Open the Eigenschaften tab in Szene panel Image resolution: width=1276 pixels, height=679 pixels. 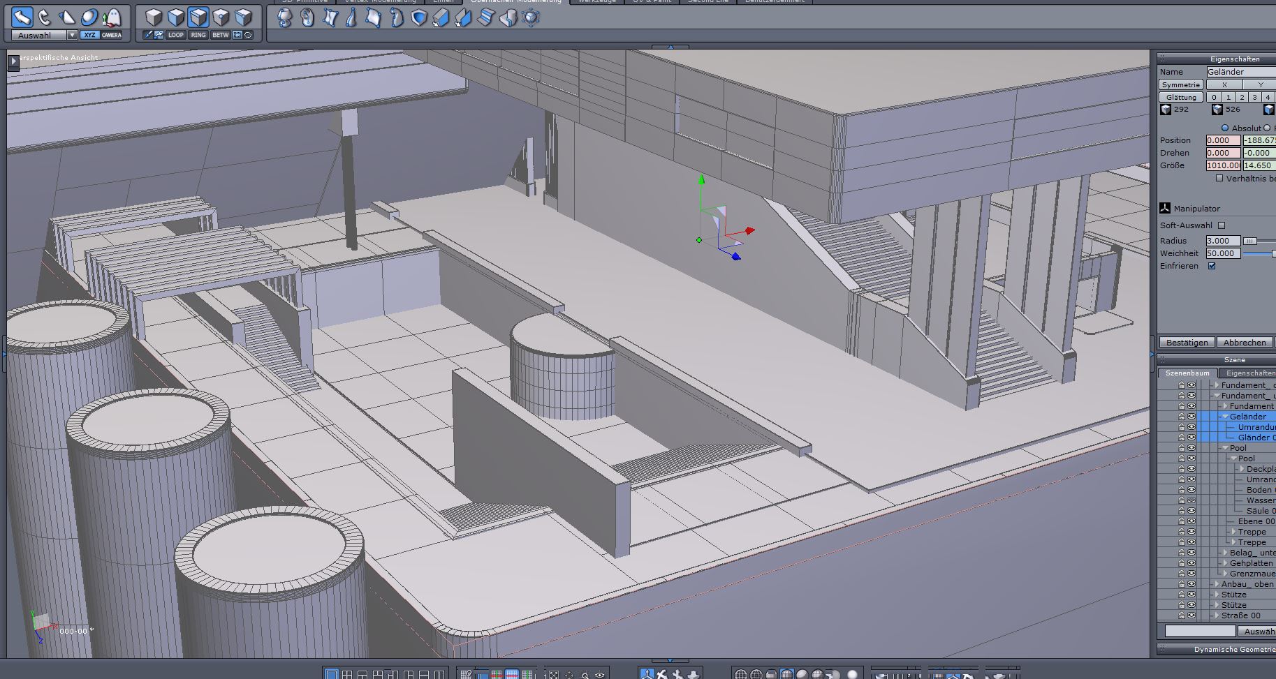coord(1249,373)
